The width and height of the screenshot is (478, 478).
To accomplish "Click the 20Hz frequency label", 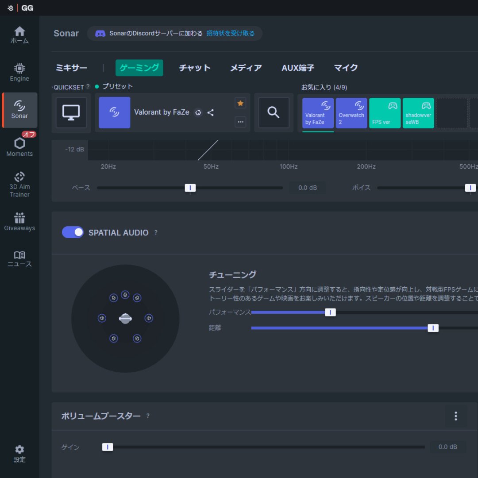I will click(x=108, y=166).
